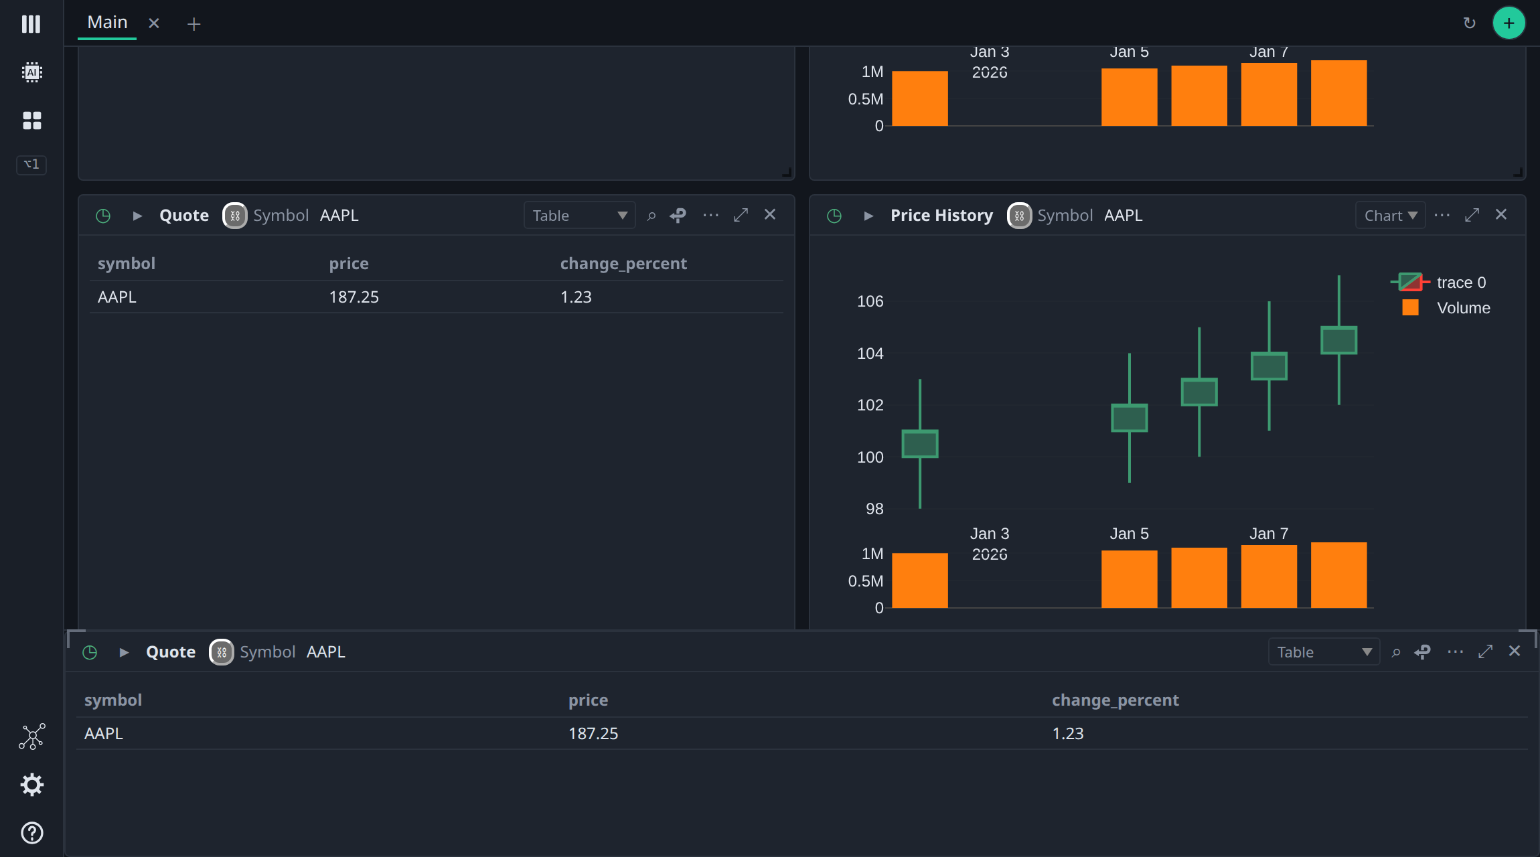Toggle trace 0 legend entry

click(x=1438, y=283)
